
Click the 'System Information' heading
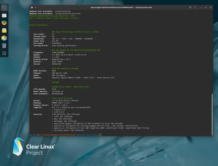point(39,25)
